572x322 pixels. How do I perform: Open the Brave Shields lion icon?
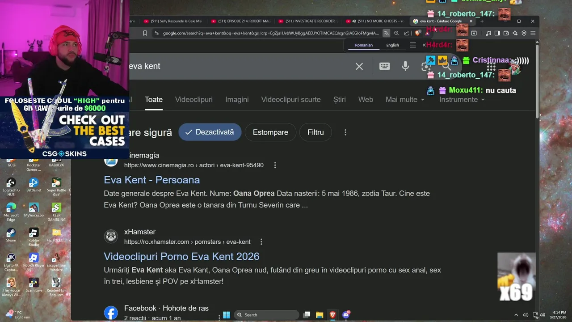pos(418,33)
